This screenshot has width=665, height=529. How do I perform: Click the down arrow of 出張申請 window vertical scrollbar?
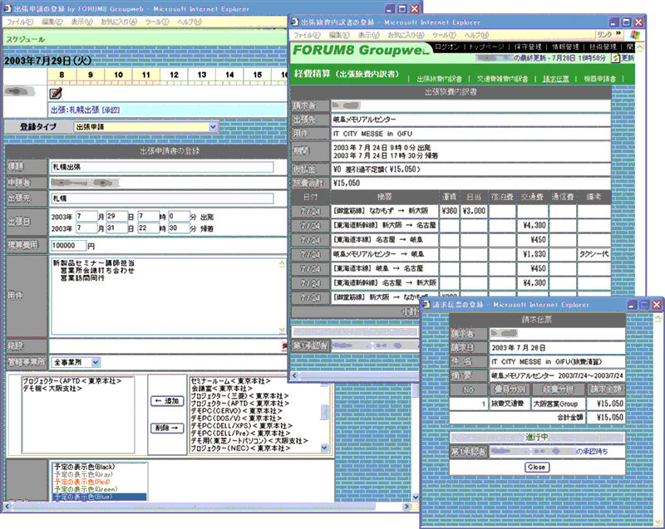(x=416, y=497)
